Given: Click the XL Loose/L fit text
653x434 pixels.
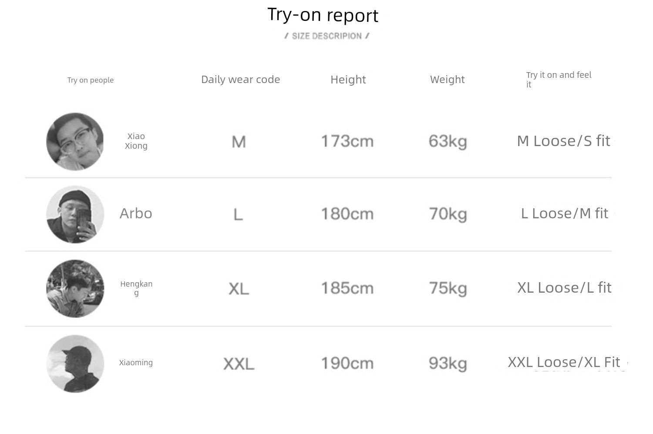Looking at the screenshot, I should [x=565, y=288].
